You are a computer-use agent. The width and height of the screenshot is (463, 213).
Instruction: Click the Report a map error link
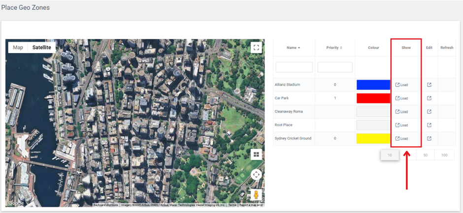point(251,205)
